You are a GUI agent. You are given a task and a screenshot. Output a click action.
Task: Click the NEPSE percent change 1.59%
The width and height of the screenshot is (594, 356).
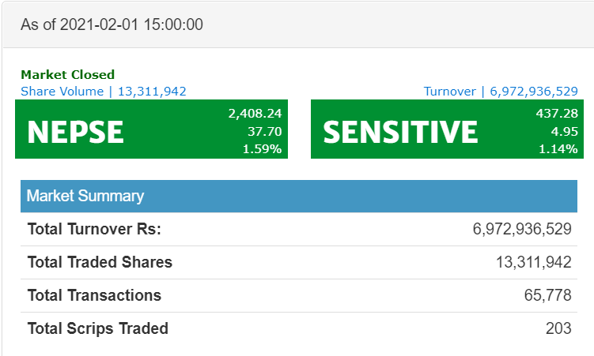(x=262, y=148)
